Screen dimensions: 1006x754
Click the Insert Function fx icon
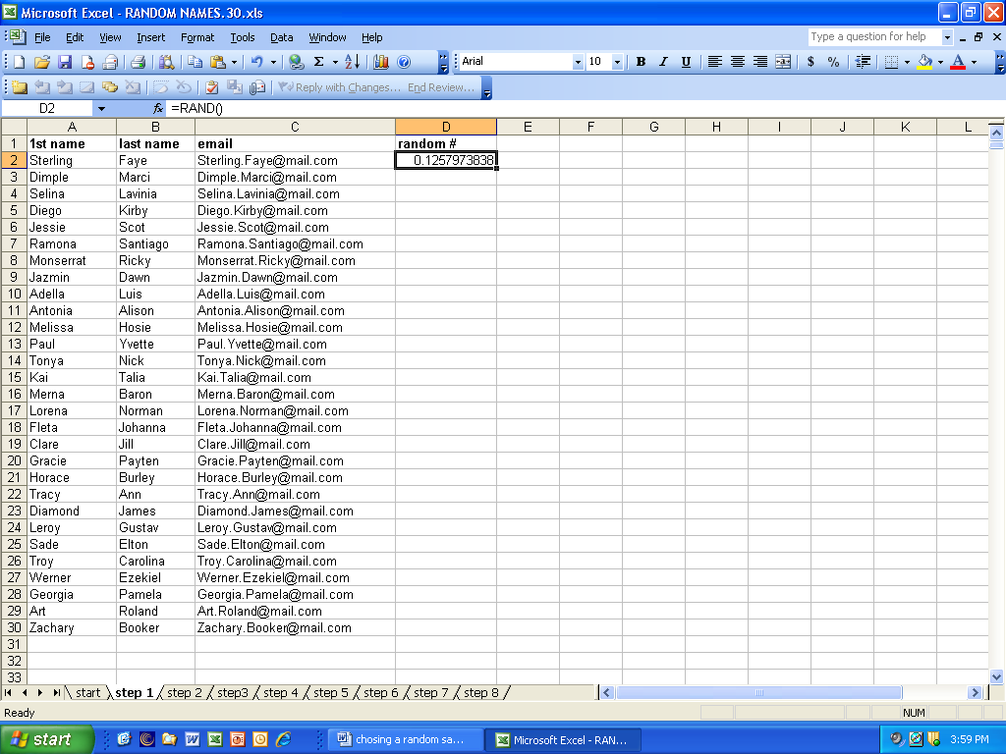point(158,108)
